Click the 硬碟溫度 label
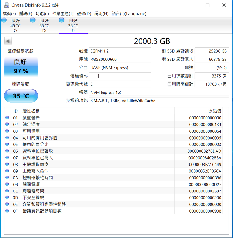Image resolution: width=233 pixels, height=238 pixels. click(20, 84)
